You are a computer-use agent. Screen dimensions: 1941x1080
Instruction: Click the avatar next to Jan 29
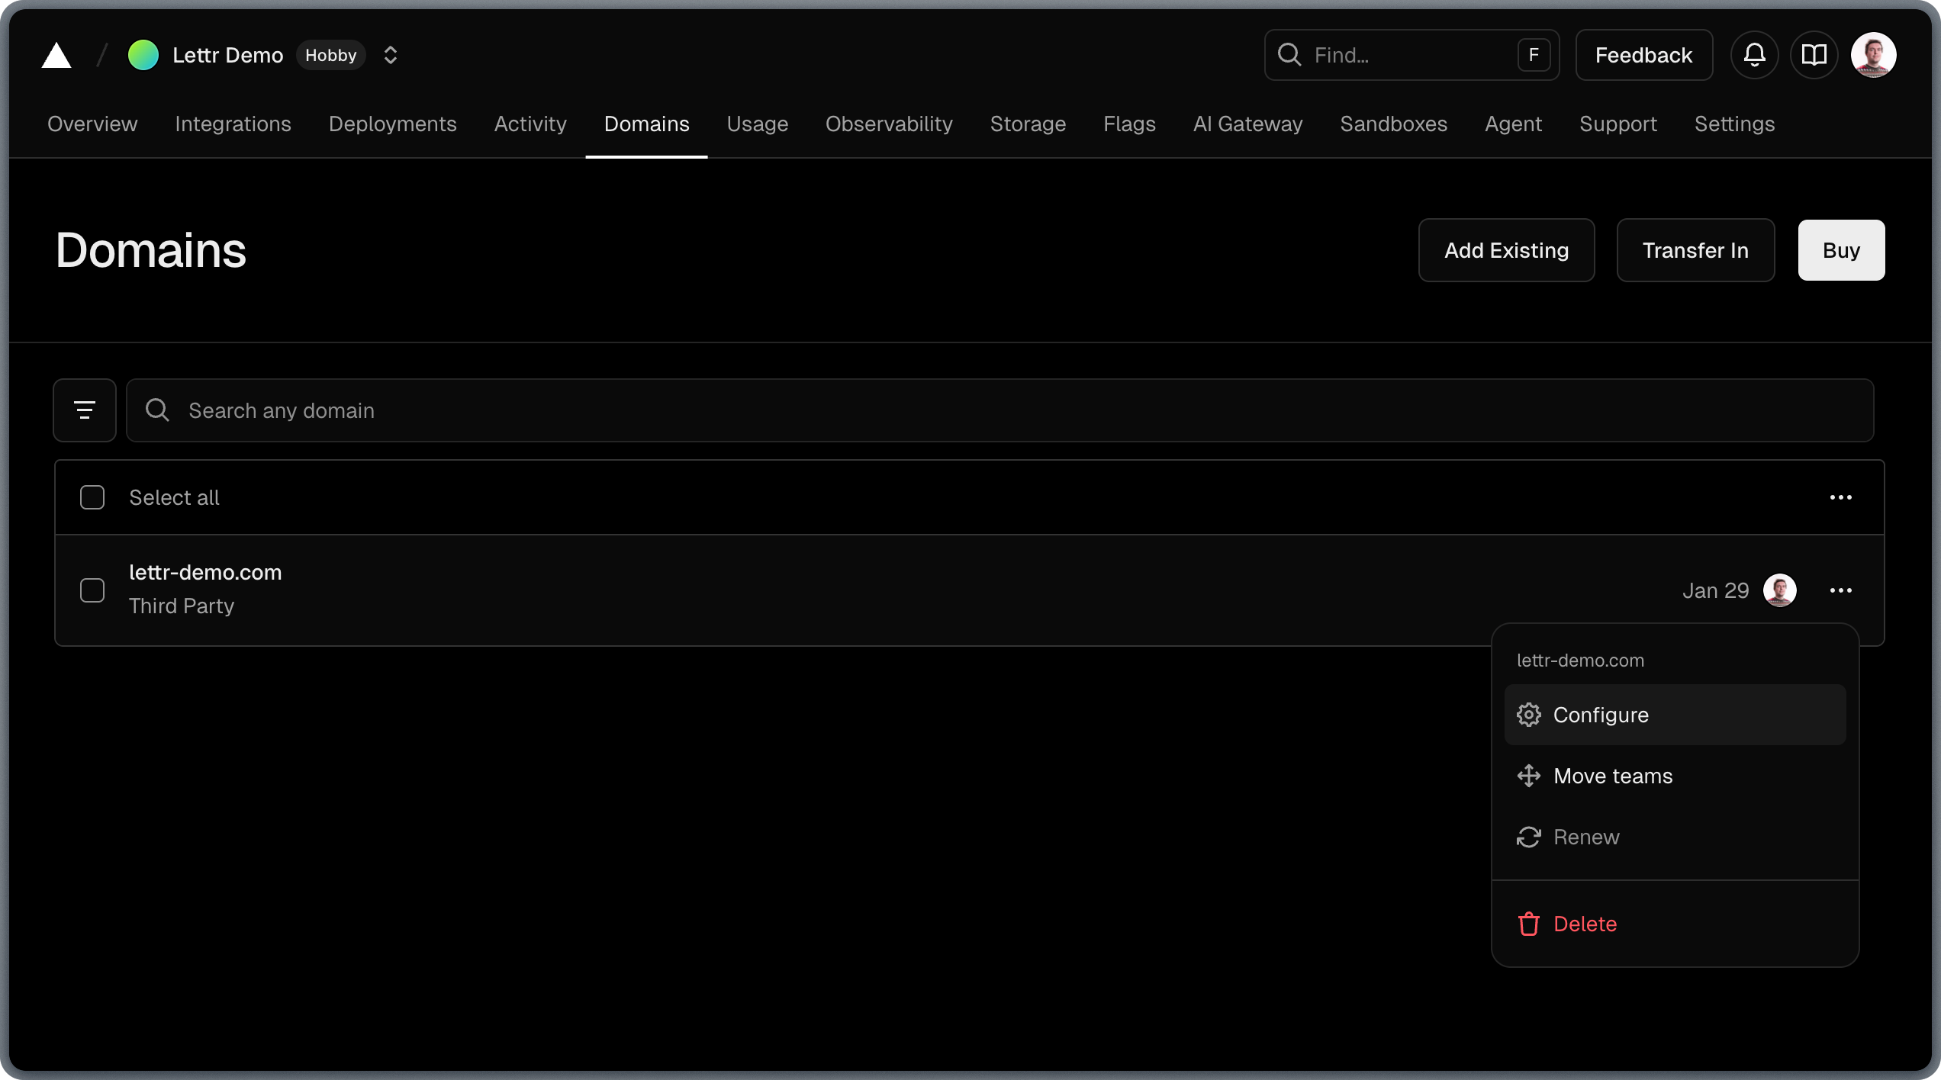pos(1779,590)
